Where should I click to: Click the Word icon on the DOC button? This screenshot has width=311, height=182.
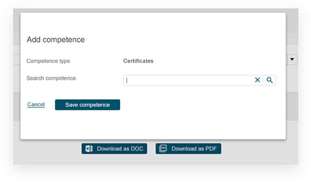(89, 148)
